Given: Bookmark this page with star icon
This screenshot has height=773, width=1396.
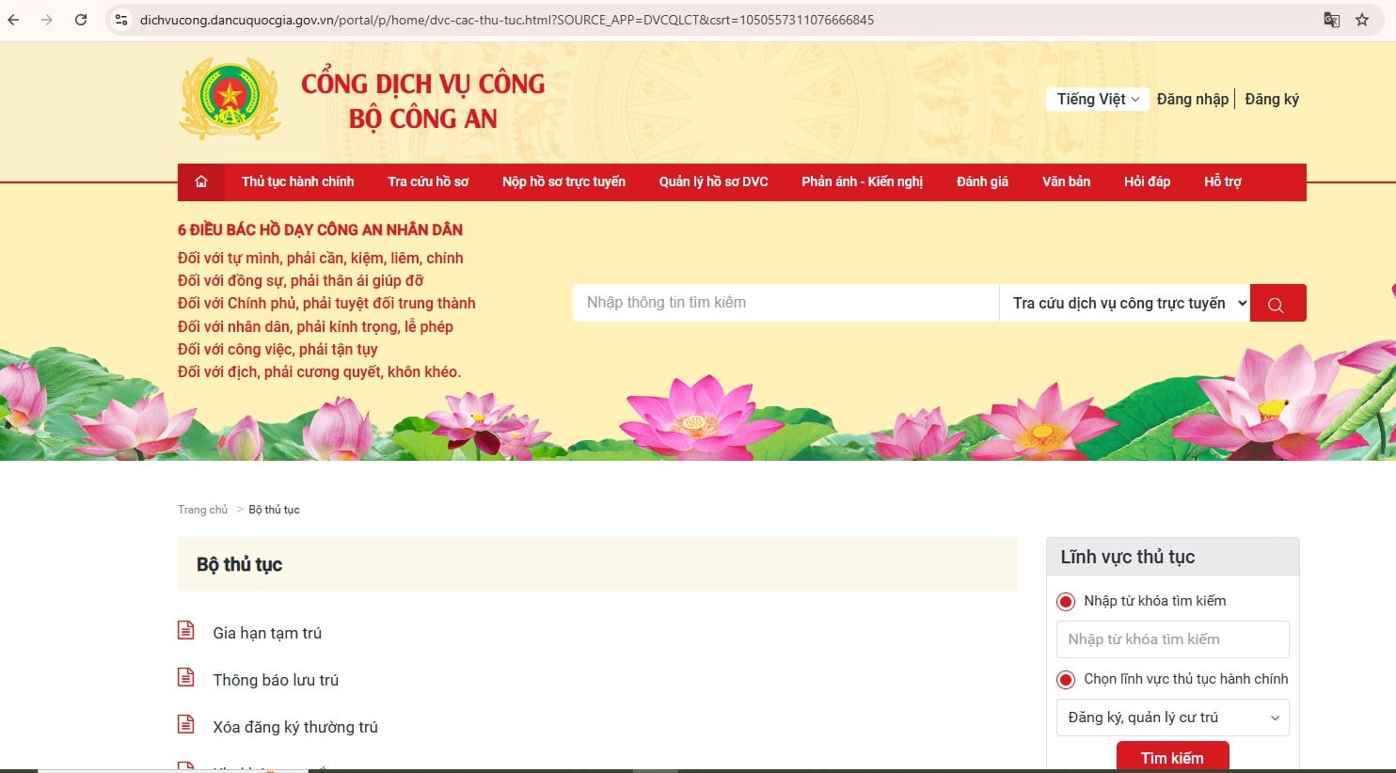Looking at the screenshot, I should (1362, 20).
